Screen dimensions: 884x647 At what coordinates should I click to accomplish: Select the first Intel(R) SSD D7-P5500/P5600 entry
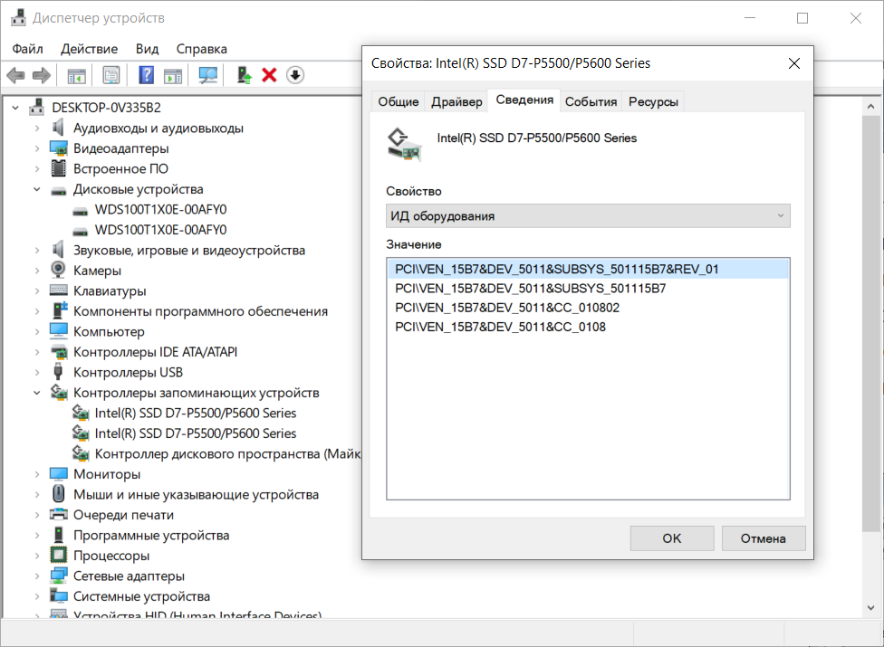pos(196,414)
